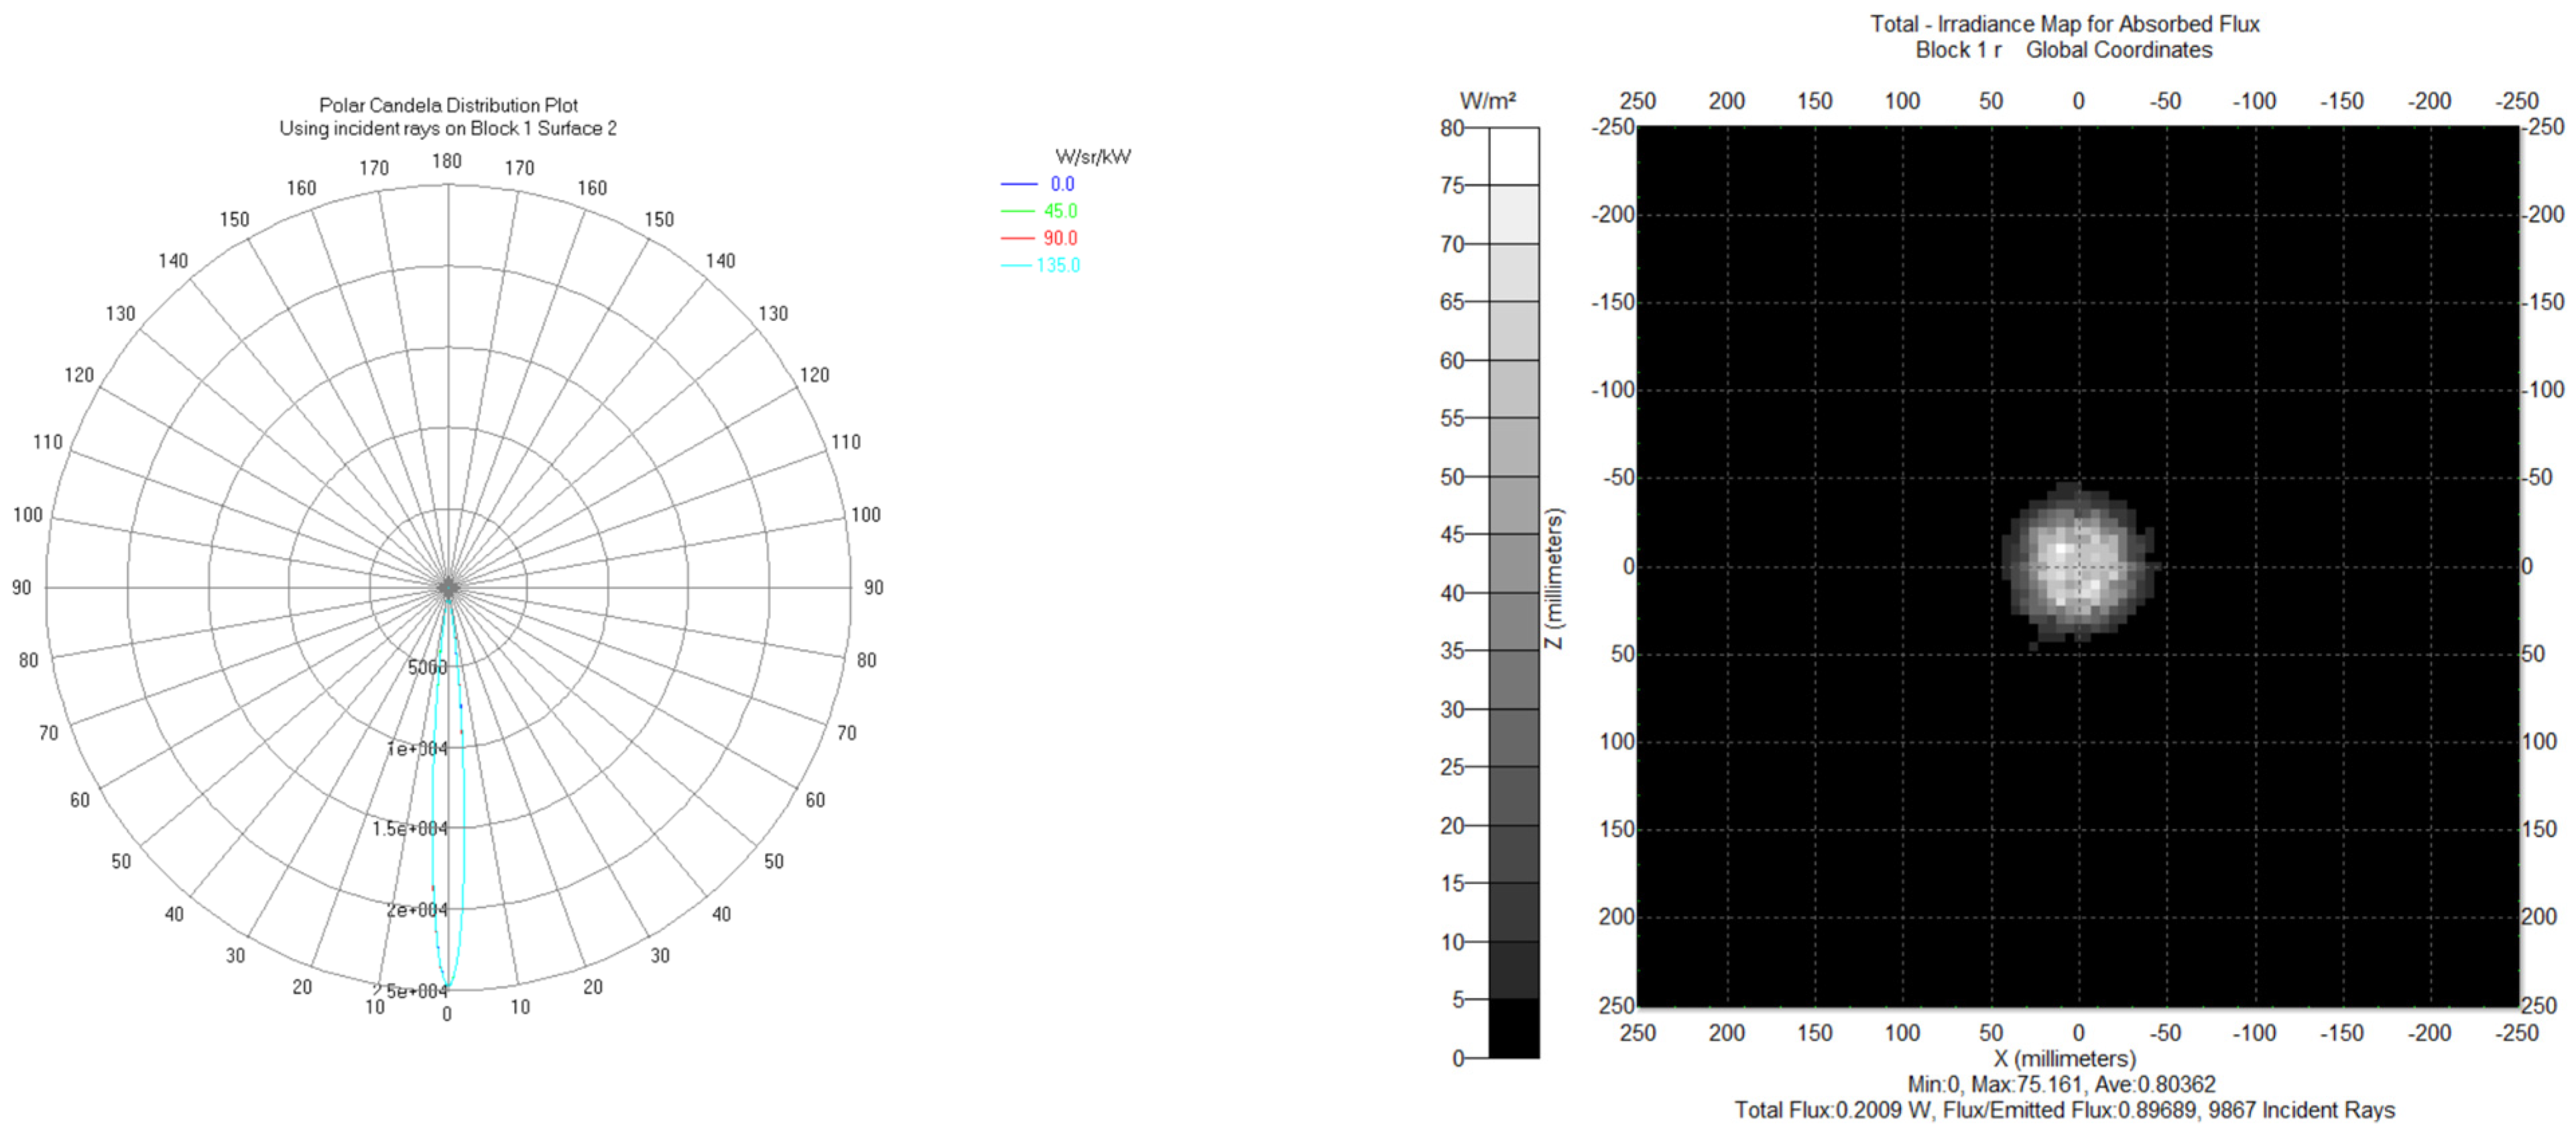This screenshot has width=2576, height=1136.
Task: Pick the white top segment of color scale
Action: (x=1514, y=156)
